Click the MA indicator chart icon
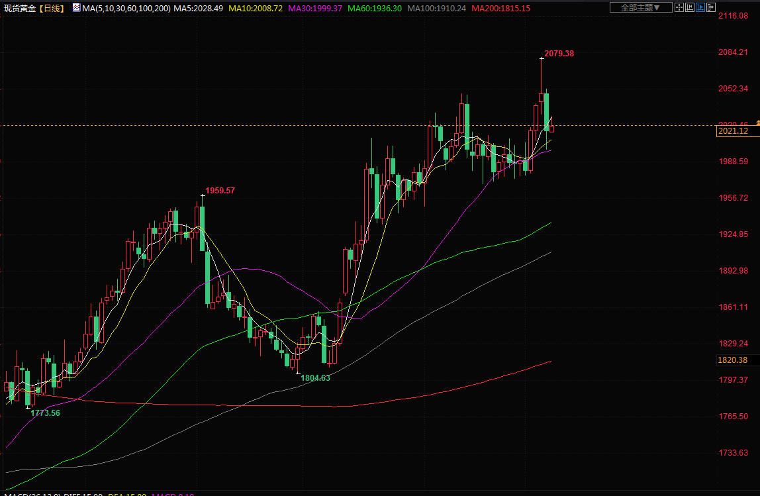 click(75, 8)
